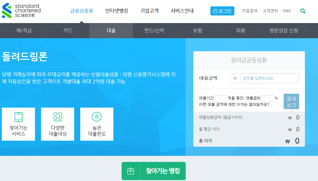Switch to the 보험 tab
The height and width of the screenshot is (181, 318).
(x=197, y=30)
